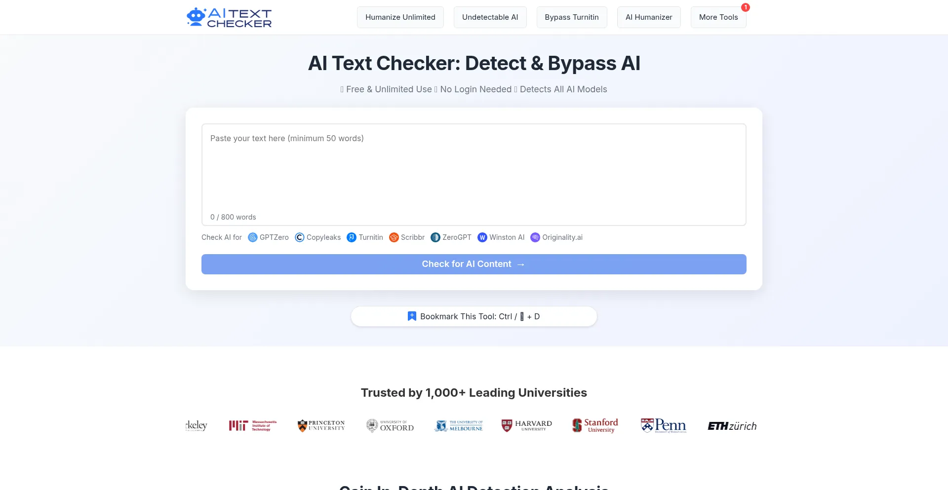Image resolution: width=948 pixels, height=490 pixels.
Task: Click the 0 / 800 words counter
Action: [x=233, y=217]
